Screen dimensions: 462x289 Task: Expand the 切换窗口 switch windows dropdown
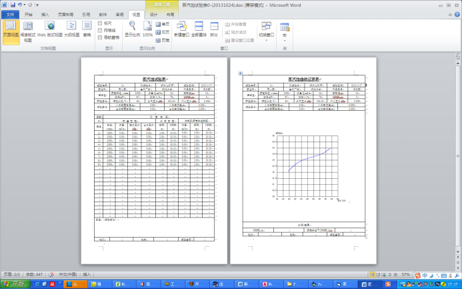click(x=266, y=31)
